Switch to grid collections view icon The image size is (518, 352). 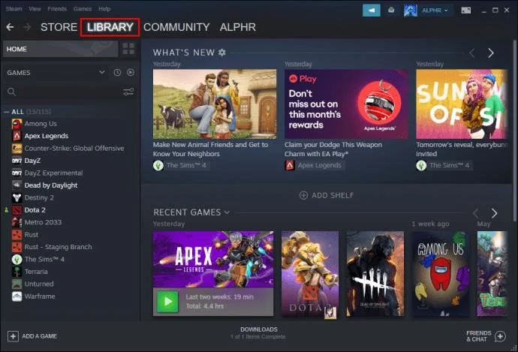pos(128,49)
